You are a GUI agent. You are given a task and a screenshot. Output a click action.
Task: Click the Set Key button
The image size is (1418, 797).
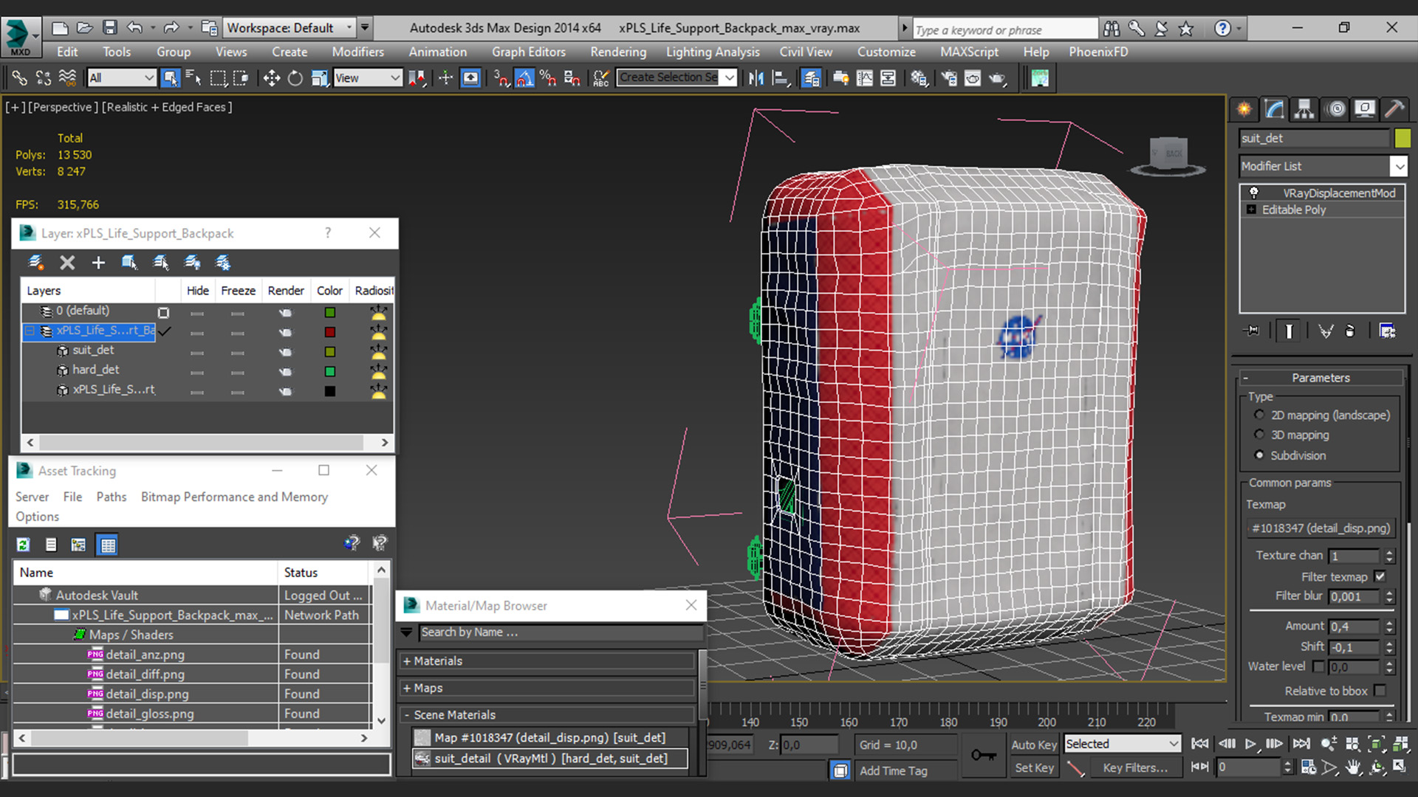(x=1033, y=767)
